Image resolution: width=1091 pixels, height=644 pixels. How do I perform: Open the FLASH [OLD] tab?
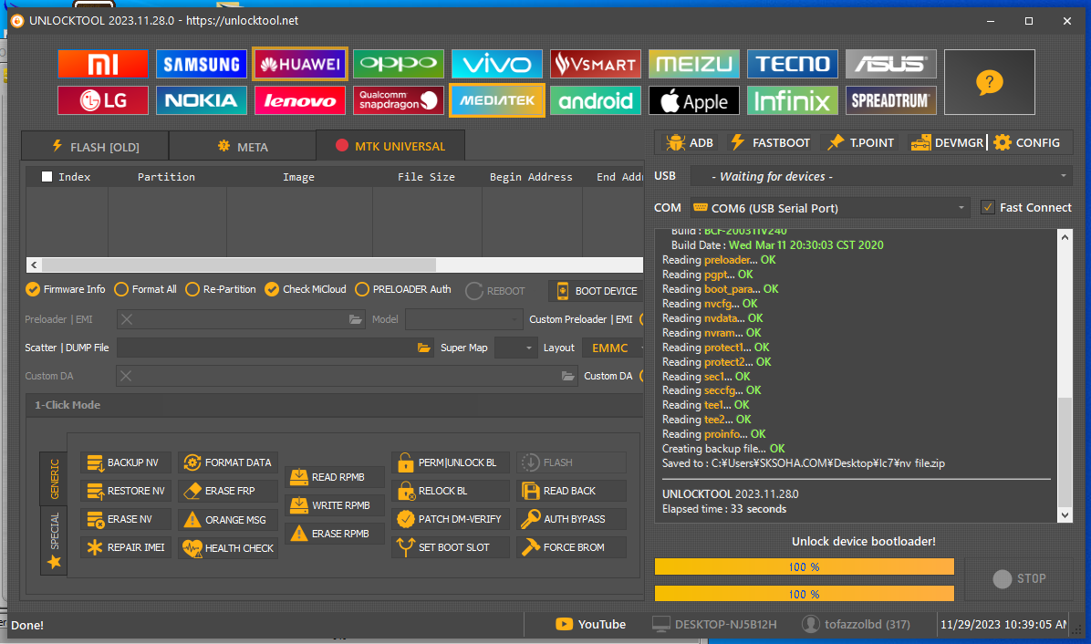coord(95,146)
